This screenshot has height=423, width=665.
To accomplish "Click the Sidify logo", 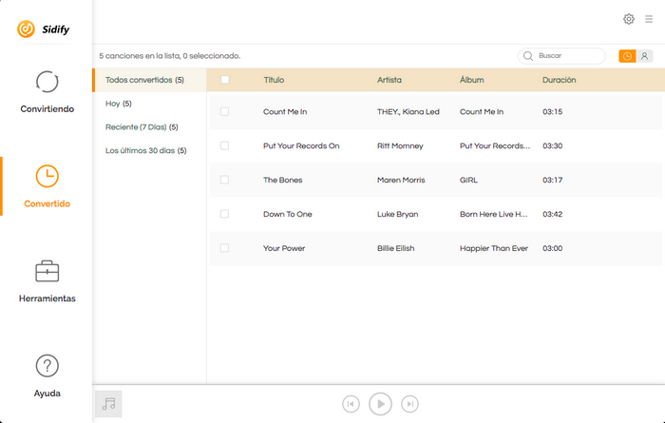I will tap(44, 29).
